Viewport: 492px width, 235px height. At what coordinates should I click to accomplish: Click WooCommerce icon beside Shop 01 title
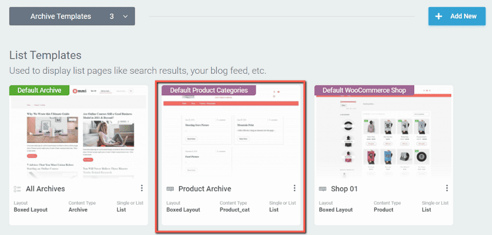(x=323, y=189)
